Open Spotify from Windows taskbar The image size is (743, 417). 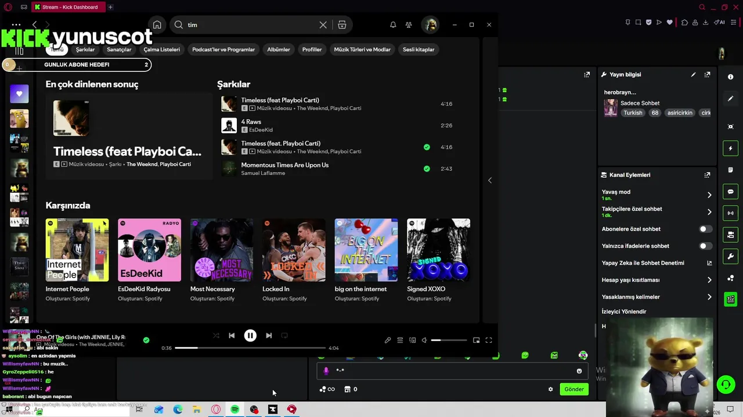coord(235,409)
